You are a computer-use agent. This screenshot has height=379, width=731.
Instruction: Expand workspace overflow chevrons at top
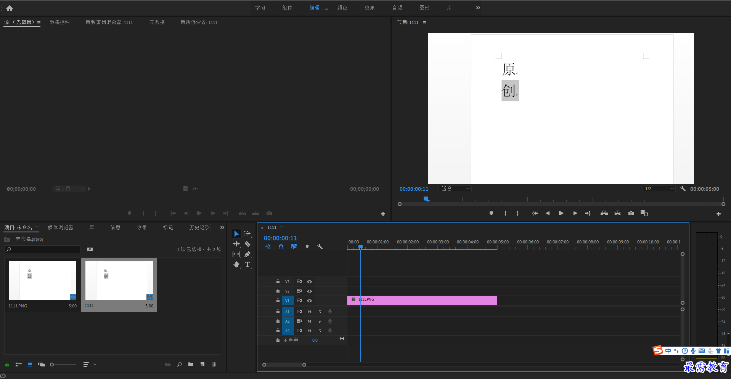coord(478,8)
